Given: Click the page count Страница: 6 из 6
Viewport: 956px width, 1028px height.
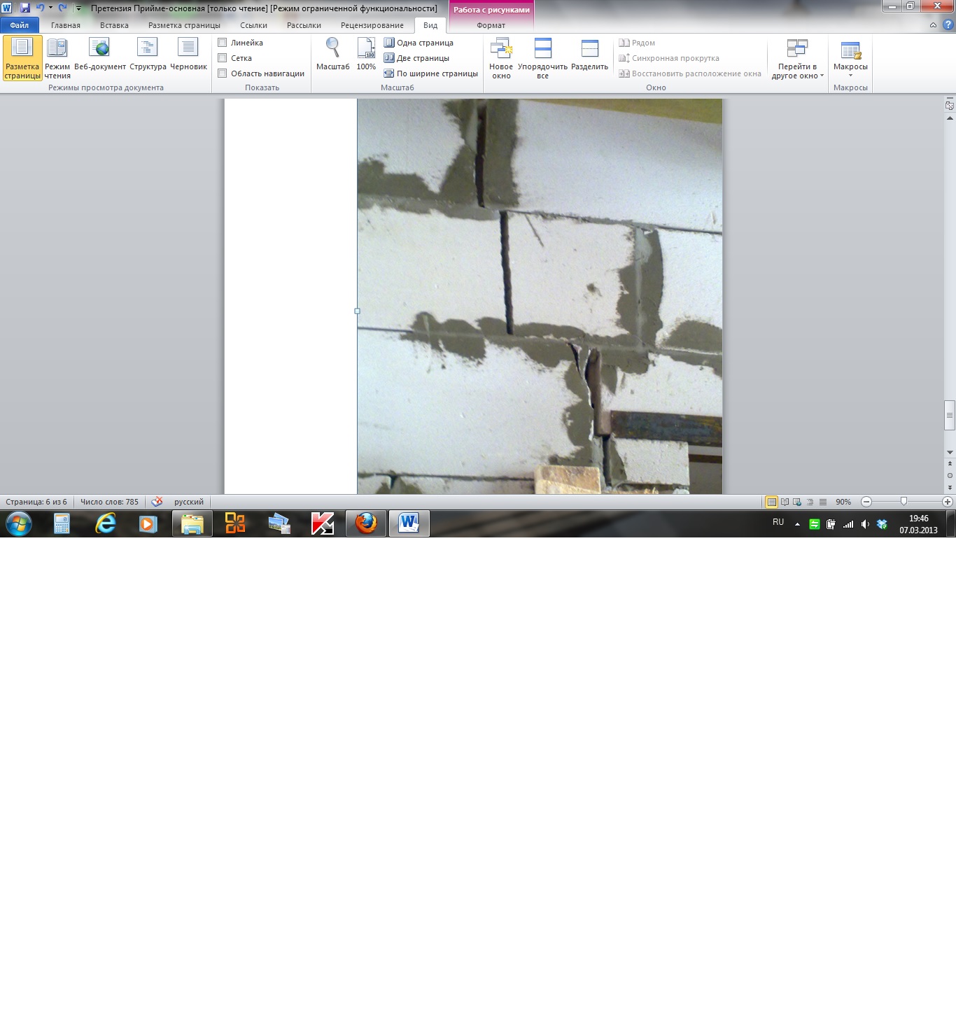Looking at the screenshot, I should click(x=36, y=502).
